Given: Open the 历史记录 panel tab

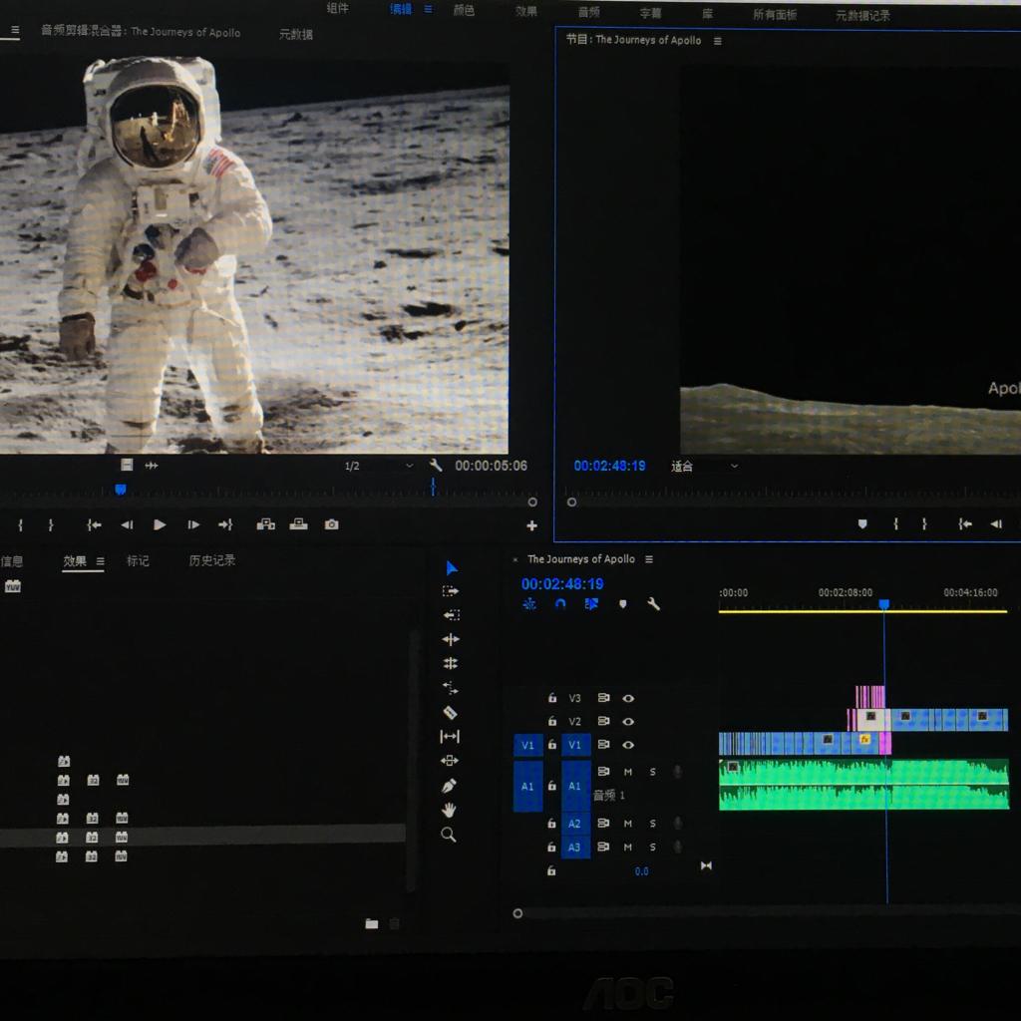Looking at the screenshot, I should 212,560.
